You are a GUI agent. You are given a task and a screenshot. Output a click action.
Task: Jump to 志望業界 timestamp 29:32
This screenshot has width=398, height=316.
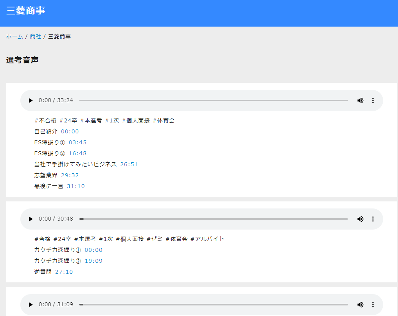70,175
